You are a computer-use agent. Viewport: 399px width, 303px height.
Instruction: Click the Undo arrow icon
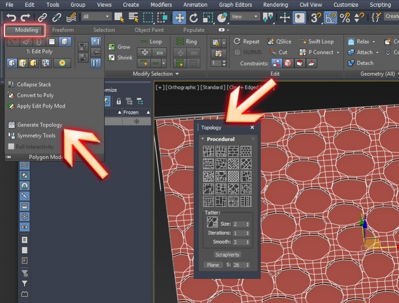(x=11, y=17)
